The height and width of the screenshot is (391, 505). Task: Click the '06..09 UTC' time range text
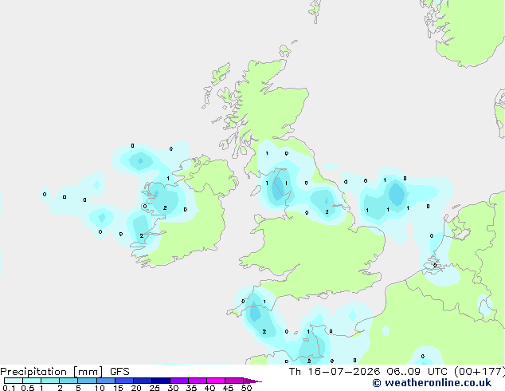tap(419, 372)
